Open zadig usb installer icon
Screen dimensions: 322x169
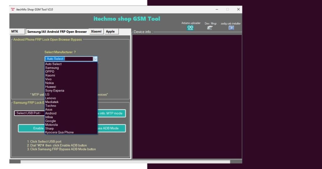tap(231, 28)
